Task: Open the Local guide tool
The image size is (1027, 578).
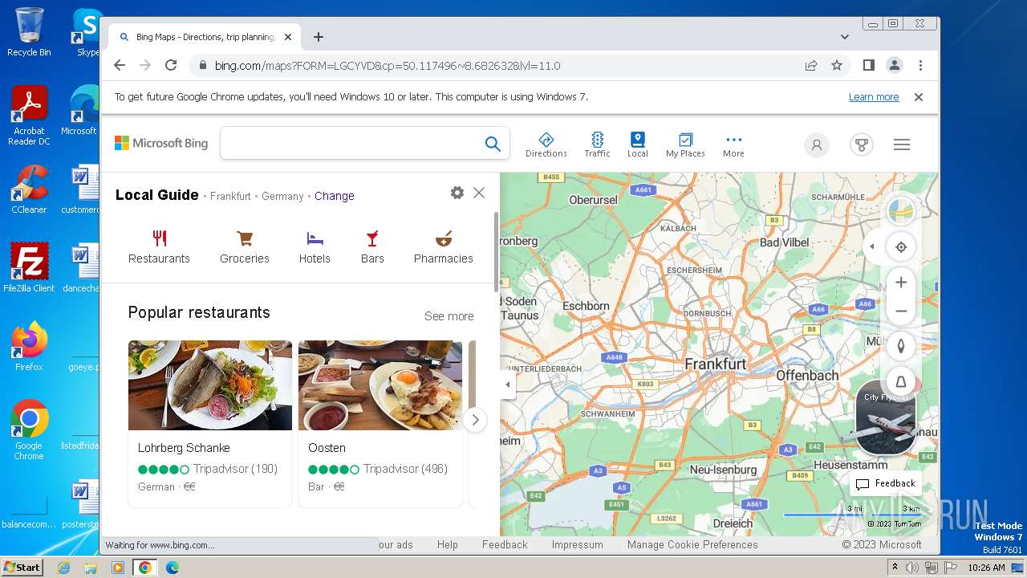Action: point(637,144)
